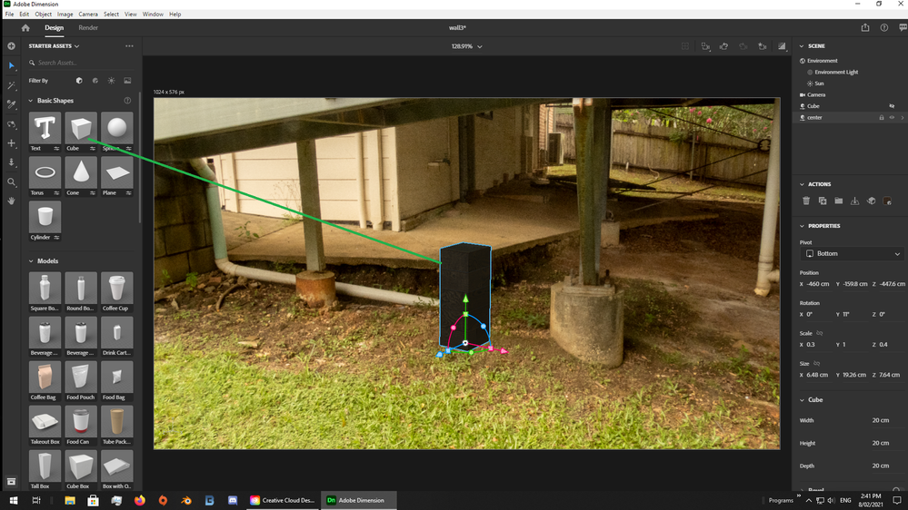Toggle the Size proportions link icon
908x510 pixels.
coord(816,364)
